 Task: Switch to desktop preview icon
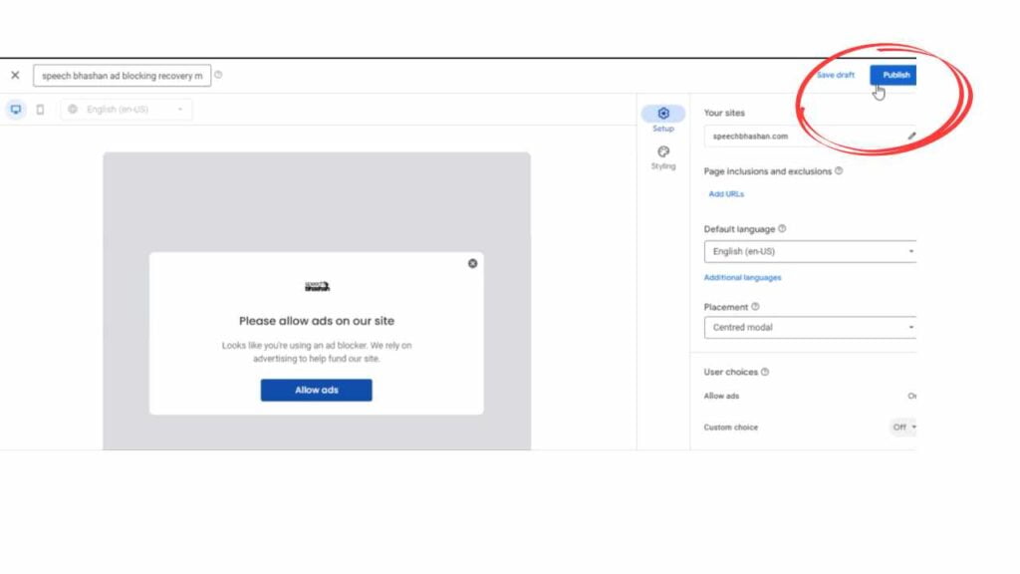pyautogui.click(x=16, y=110)
